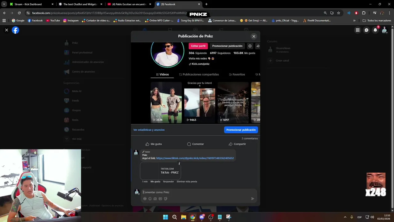Open the Todos los marcadores folder
394x222 pixels.
(377, 21)
